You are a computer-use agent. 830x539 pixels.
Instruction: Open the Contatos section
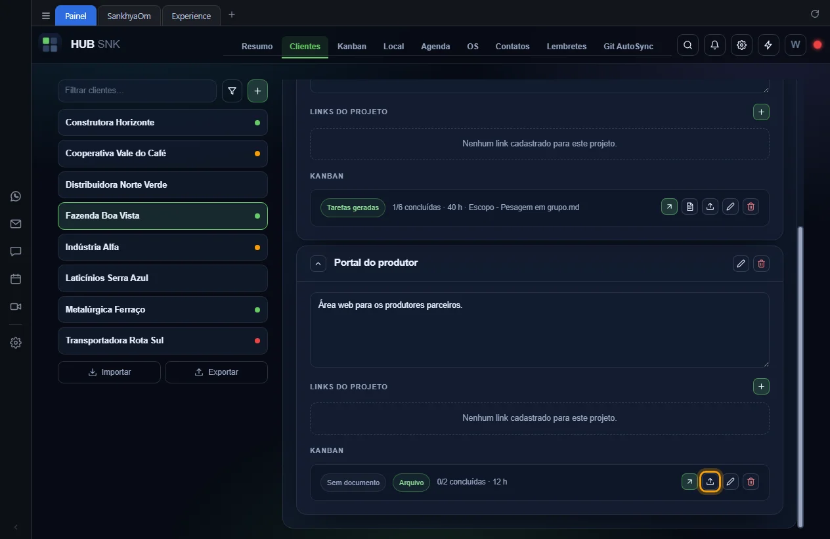pos(512,47)
